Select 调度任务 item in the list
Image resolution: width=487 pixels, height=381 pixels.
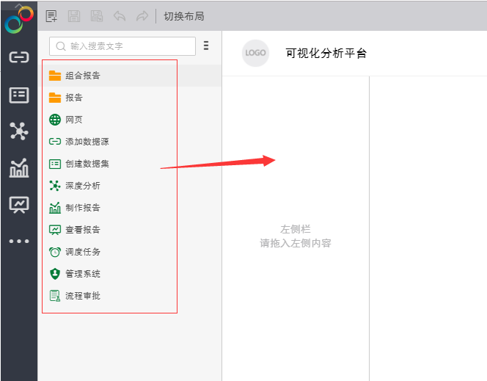82,252
